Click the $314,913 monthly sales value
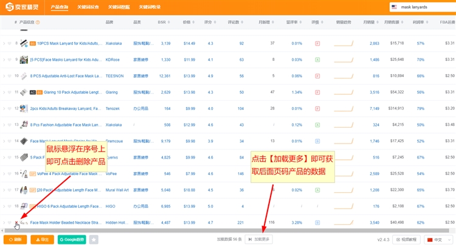The image size is (456, 245). [396, 108]
